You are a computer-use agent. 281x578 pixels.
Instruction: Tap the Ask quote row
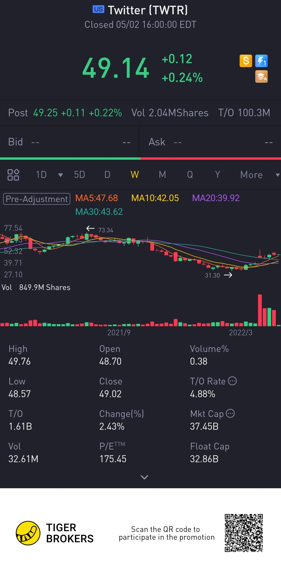[210, 142]
